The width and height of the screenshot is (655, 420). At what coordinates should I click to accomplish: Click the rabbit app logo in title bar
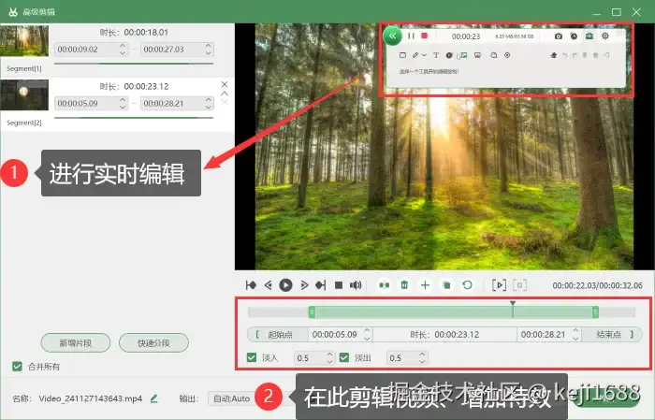13,11
